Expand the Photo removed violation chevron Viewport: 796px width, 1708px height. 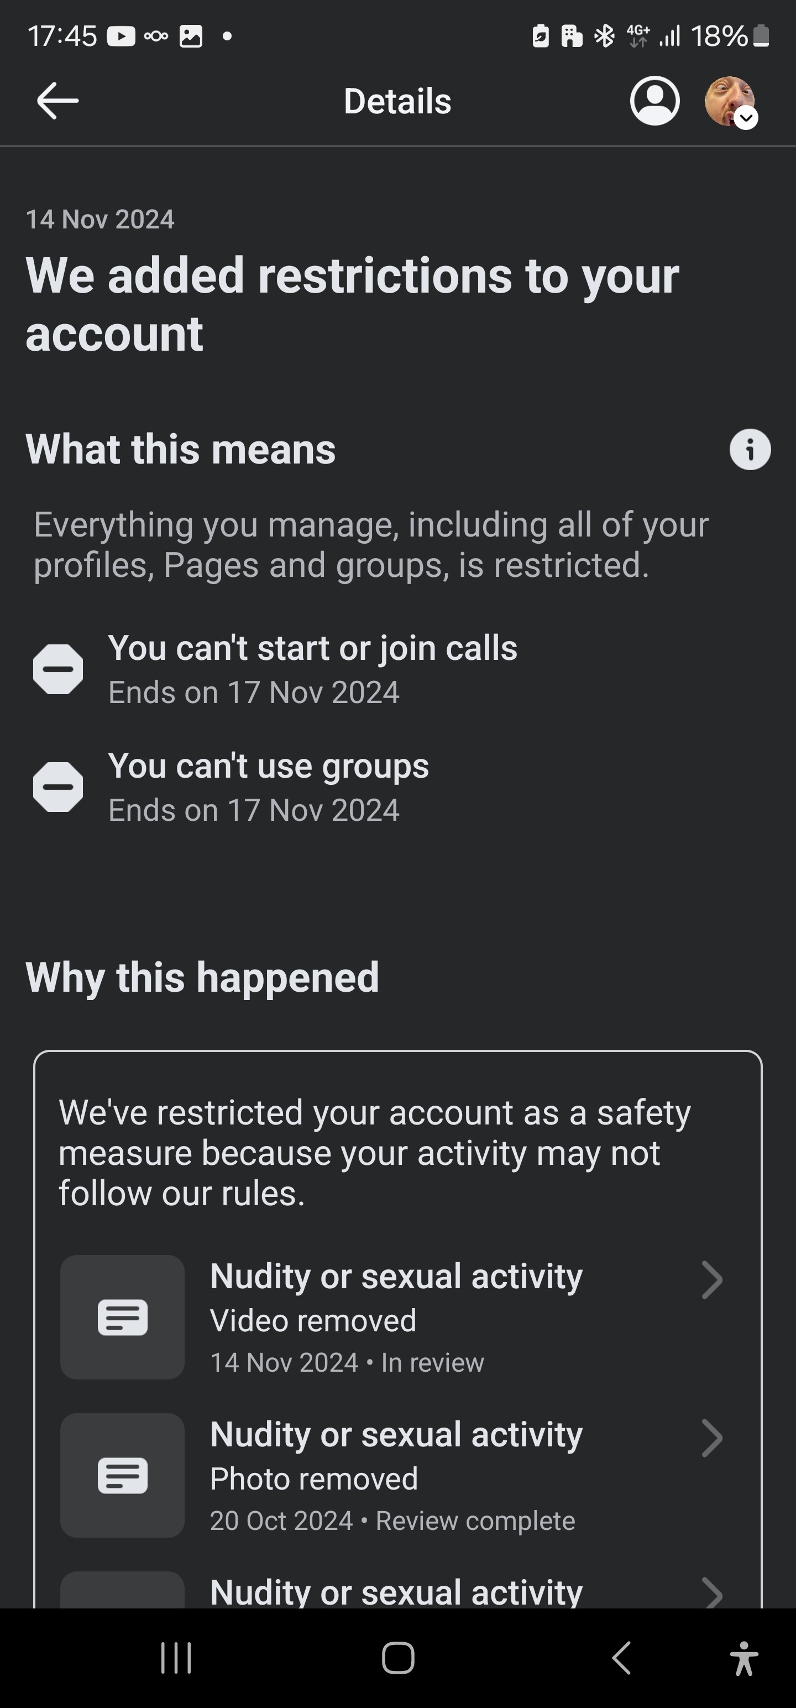[712, 1438]
